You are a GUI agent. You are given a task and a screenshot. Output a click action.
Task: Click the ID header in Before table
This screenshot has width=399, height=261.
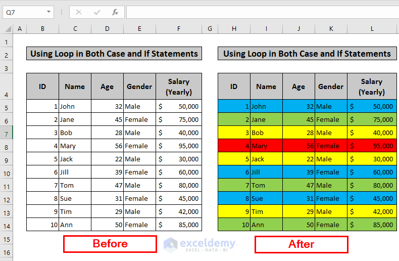(42, 86)
